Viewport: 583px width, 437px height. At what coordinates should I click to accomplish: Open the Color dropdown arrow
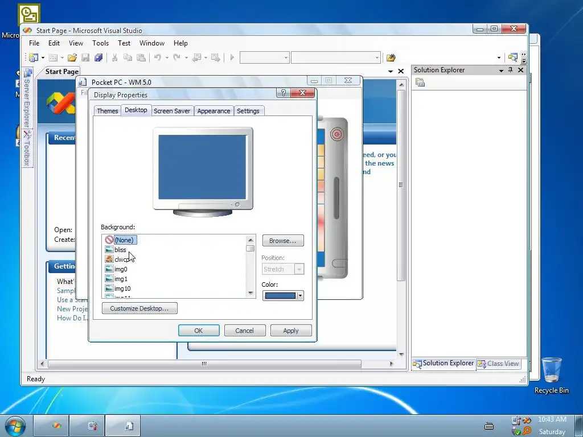[300, 296]
